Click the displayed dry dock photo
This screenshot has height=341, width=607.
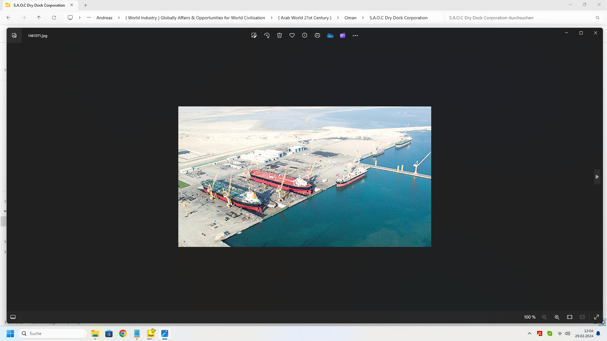pos(305,176)
